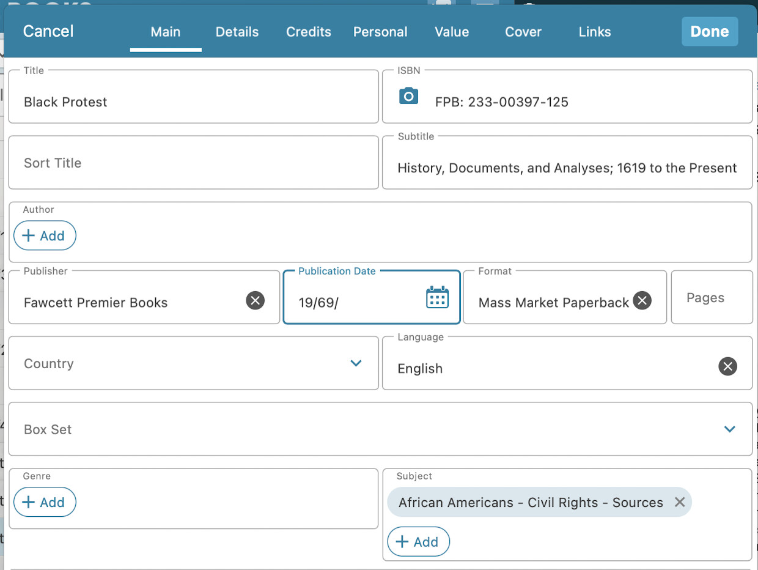Click into the Sort Title field
Screen dimensions: 758x570
click(x=193, y=163)
